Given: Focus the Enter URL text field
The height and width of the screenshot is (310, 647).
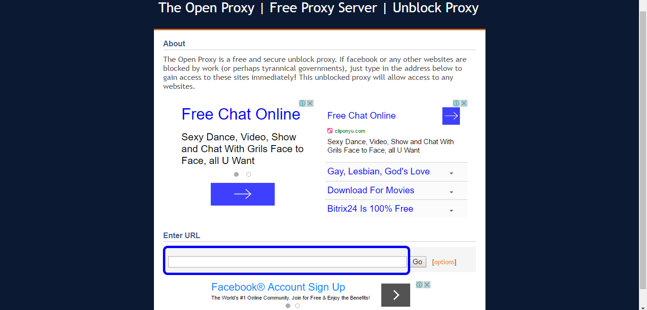Looking at the screenshot, I should [288, 262].
